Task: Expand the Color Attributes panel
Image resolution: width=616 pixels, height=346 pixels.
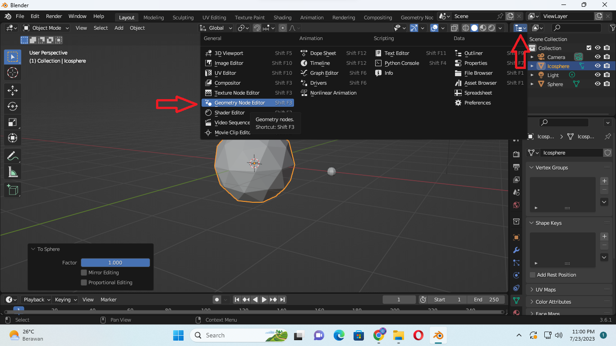Action: [531, 302]
